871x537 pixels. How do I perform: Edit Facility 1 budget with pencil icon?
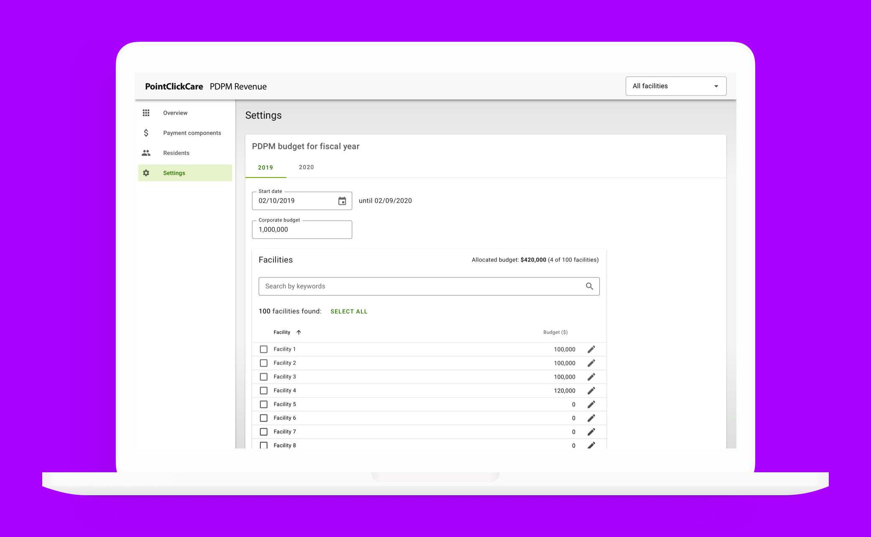[591, 349]
